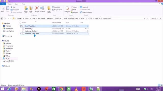Click Copy path in Clipboard group
Image resolution: width=163 pixels, height=91 pixels.
pyautogui.click(x=15, y=10)
